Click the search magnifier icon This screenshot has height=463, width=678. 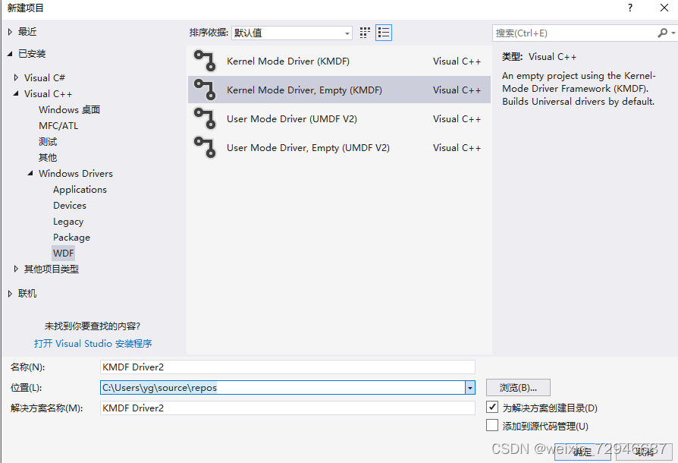662,33
